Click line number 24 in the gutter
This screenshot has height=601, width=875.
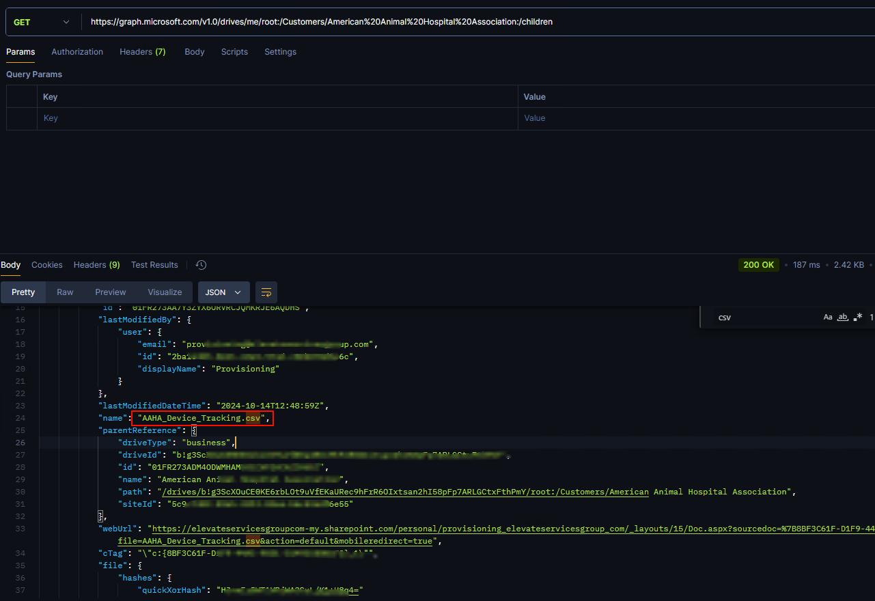pyautogui.click(x=20, y=418)
